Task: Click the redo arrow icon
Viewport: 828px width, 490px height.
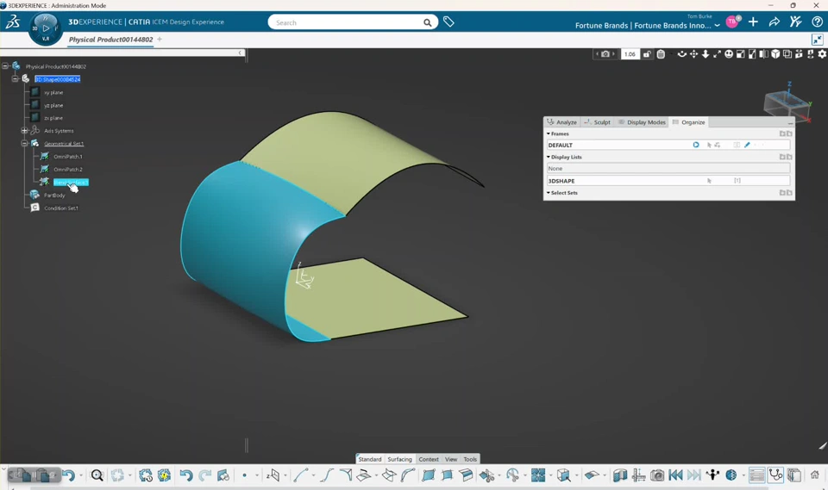Action: [x=205, y=475]
